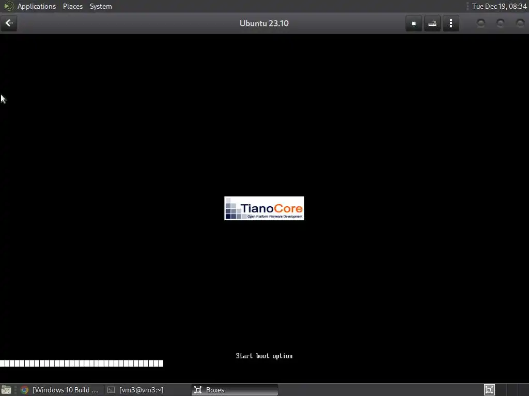This screenshot has width=529, height=396.
Task: Minimize the Ubuntu 23.10 Boxes window
Action: [x=481, y=23]
